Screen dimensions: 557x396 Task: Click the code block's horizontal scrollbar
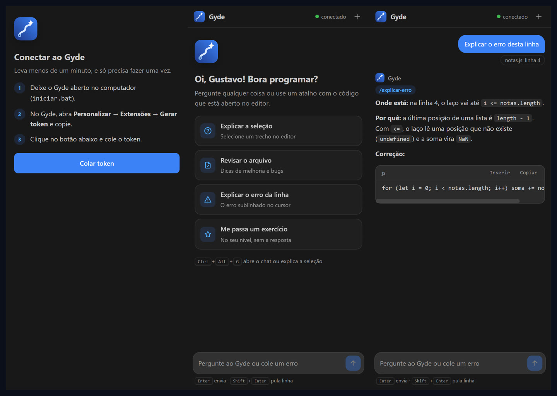click(448, 201)
